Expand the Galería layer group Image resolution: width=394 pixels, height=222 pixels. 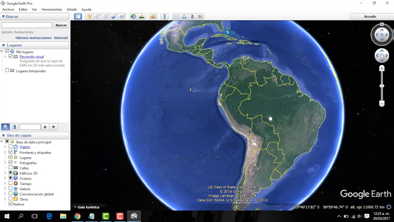5,189
